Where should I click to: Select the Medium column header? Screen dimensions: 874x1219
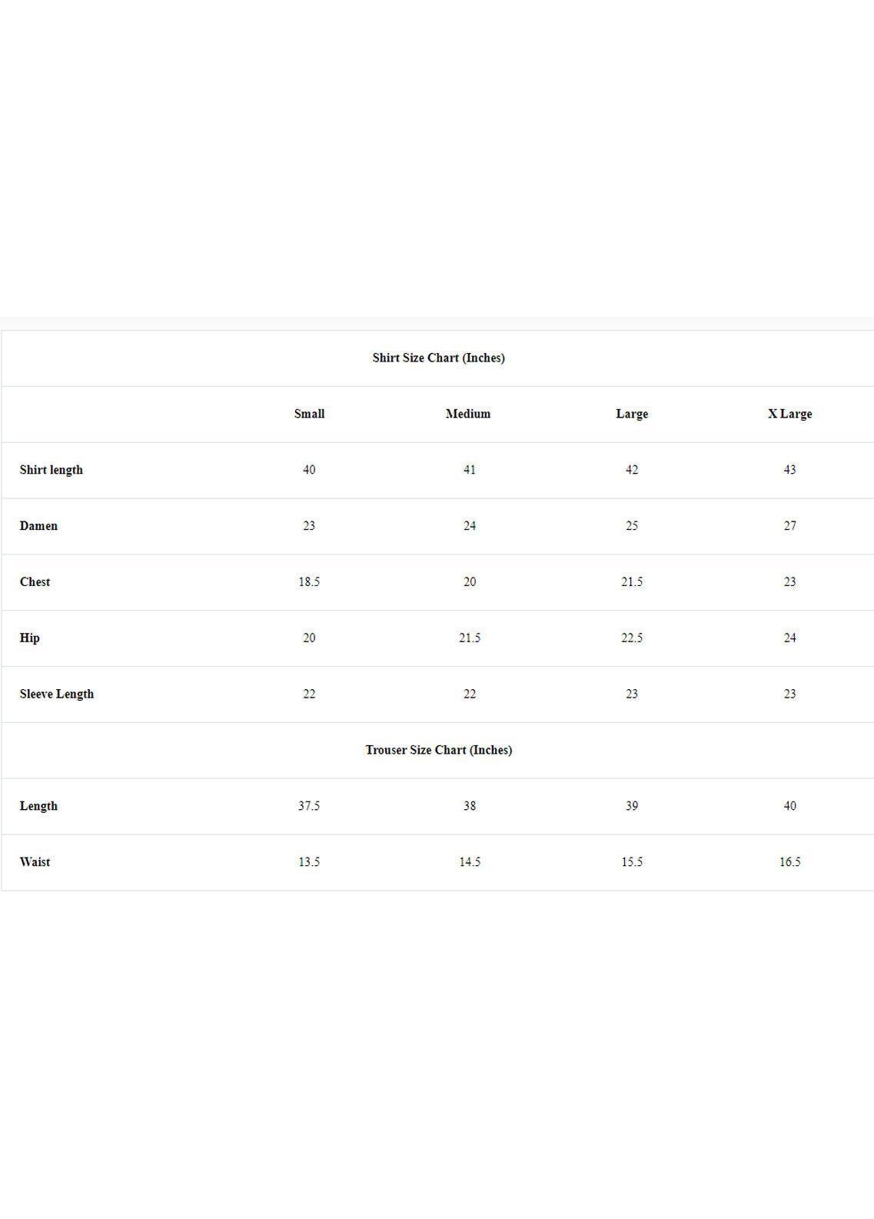[468, 414]
